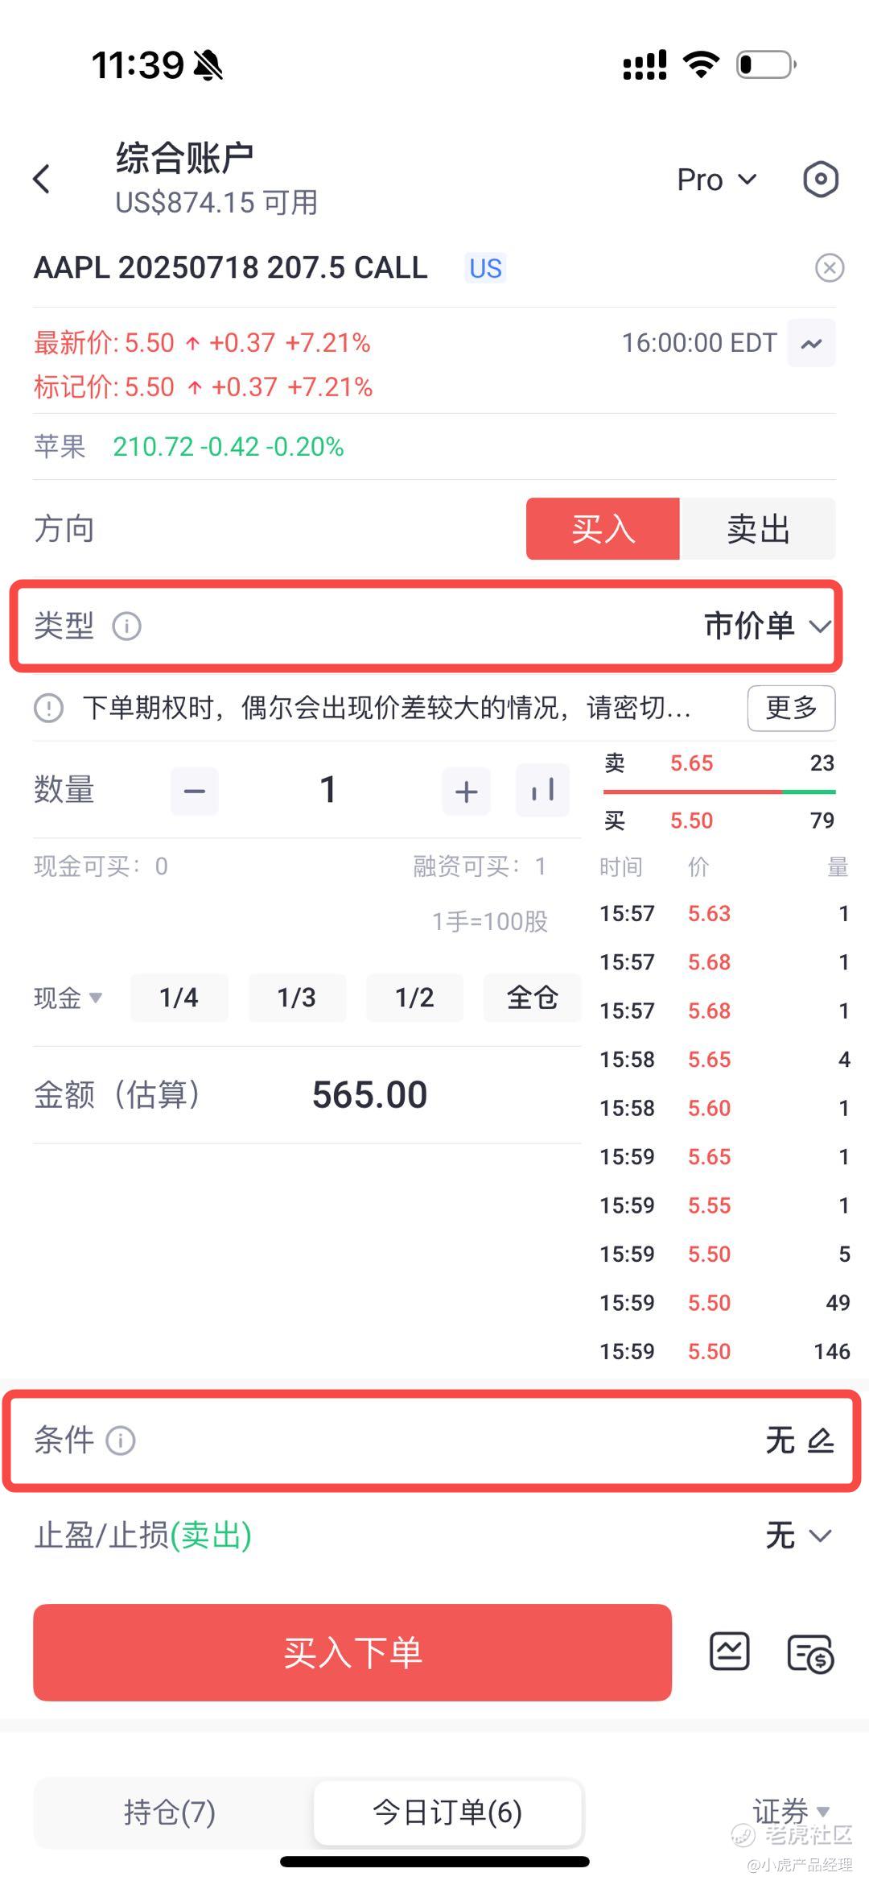
Task: Tap bid price 5.50 in quote
Action: pos(692,821)
